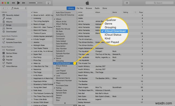This screenshot has height=106, width=175.
Task: Toggle the It Ends Tonight checkbox
Action: [x=32, y=39]
